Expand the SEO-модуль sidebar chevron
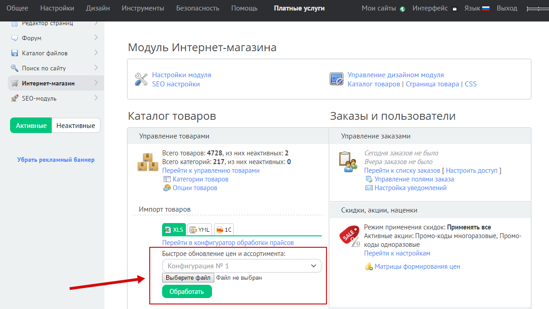The height and width of the screenshot is (309, 549). [96, 98]
